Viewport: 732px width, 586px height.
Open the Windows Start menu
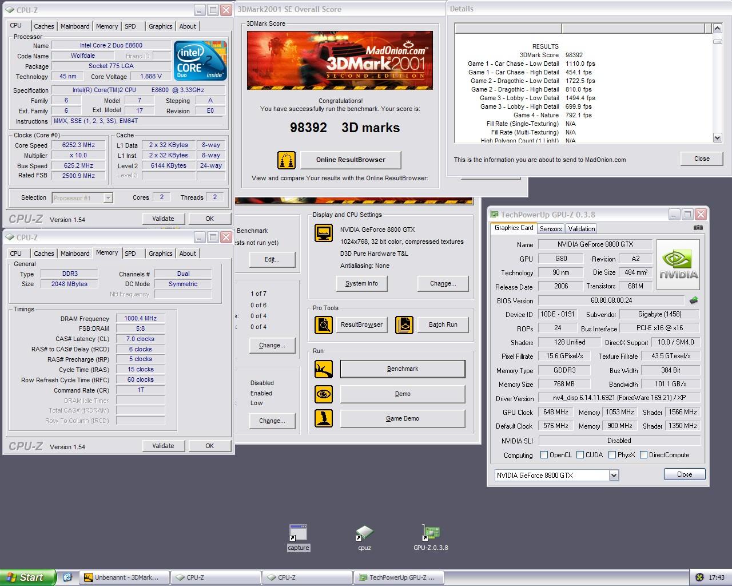(x=29, y=577)
